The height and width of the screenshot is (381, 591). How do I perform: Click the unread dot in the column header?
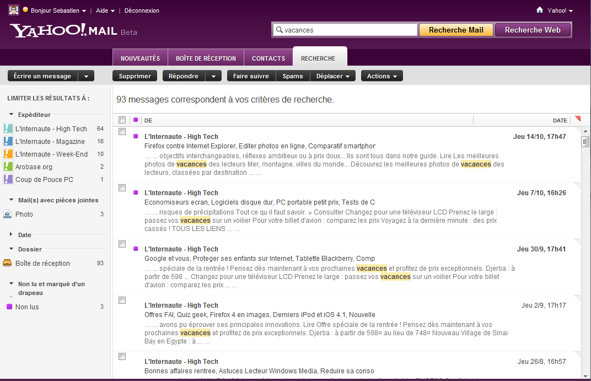pos(136,120)
